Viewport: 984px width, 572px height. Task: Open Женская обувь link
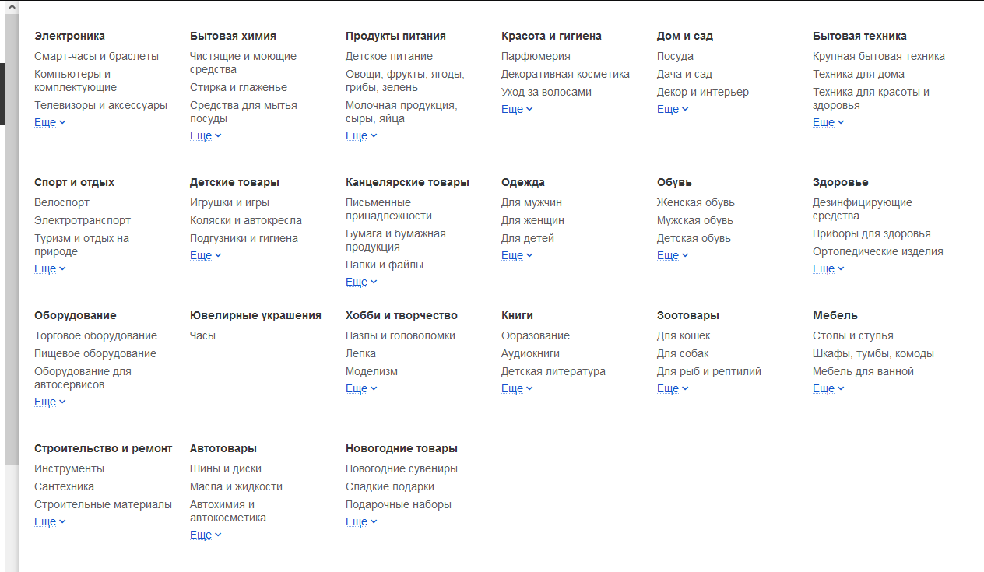tap(696, 202)
